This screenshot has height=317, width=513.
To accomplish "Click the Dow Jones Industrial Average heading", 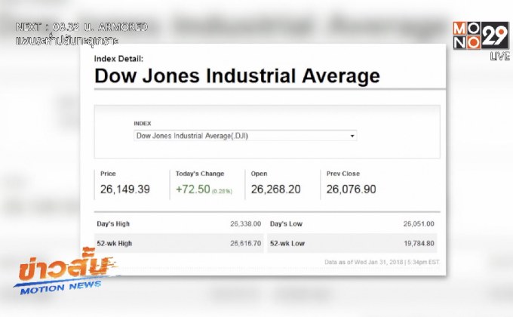I will [x=237, y=76].
